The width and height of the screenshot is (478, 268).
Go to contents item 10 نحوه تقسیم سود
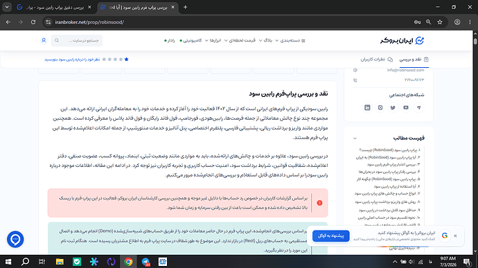click(x=389, y=217)
